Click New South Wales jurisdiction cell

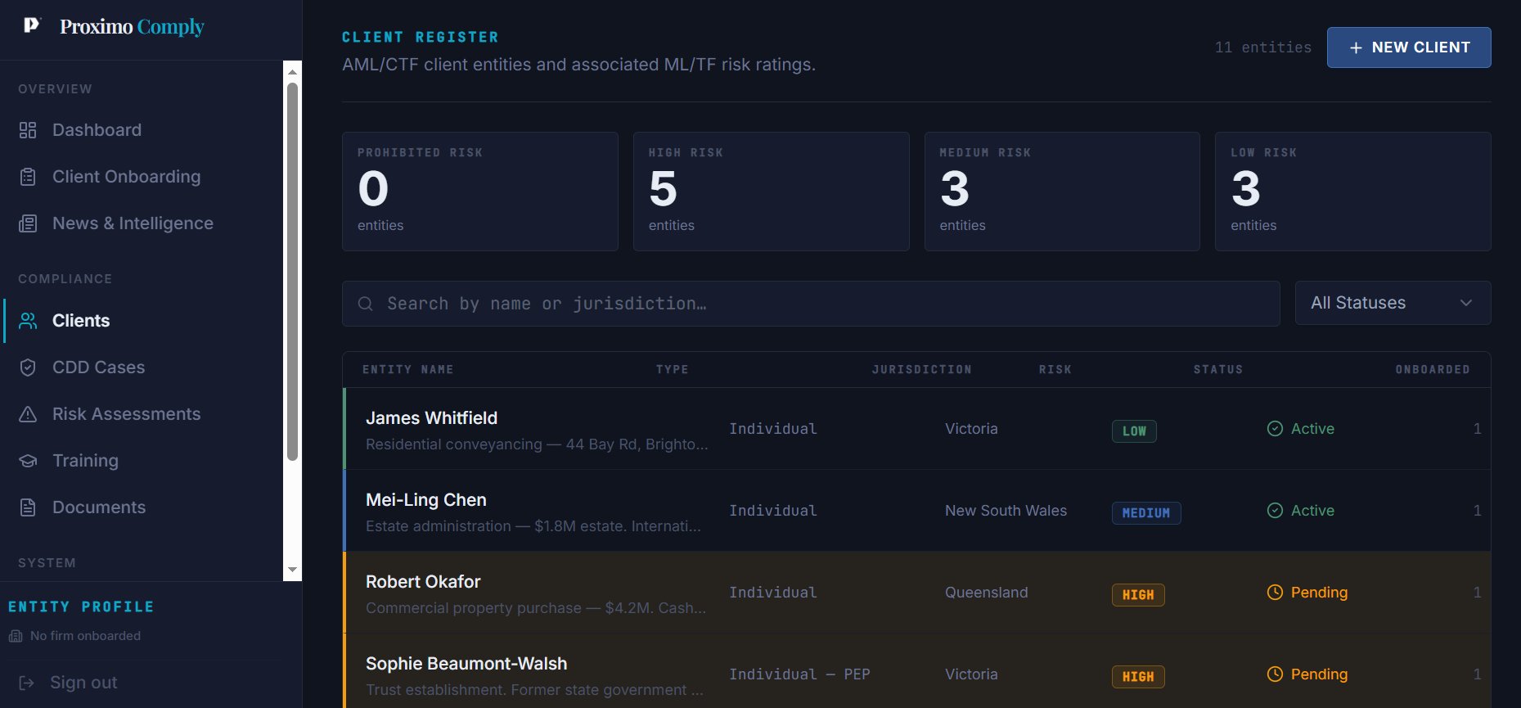click(x=1006, y=510)
